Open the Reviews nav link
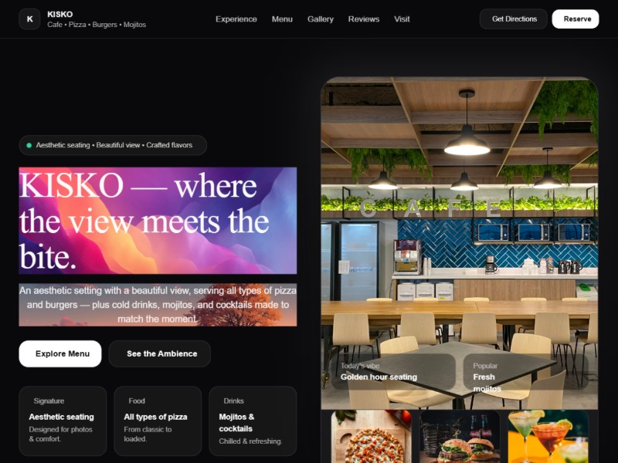 364,19
